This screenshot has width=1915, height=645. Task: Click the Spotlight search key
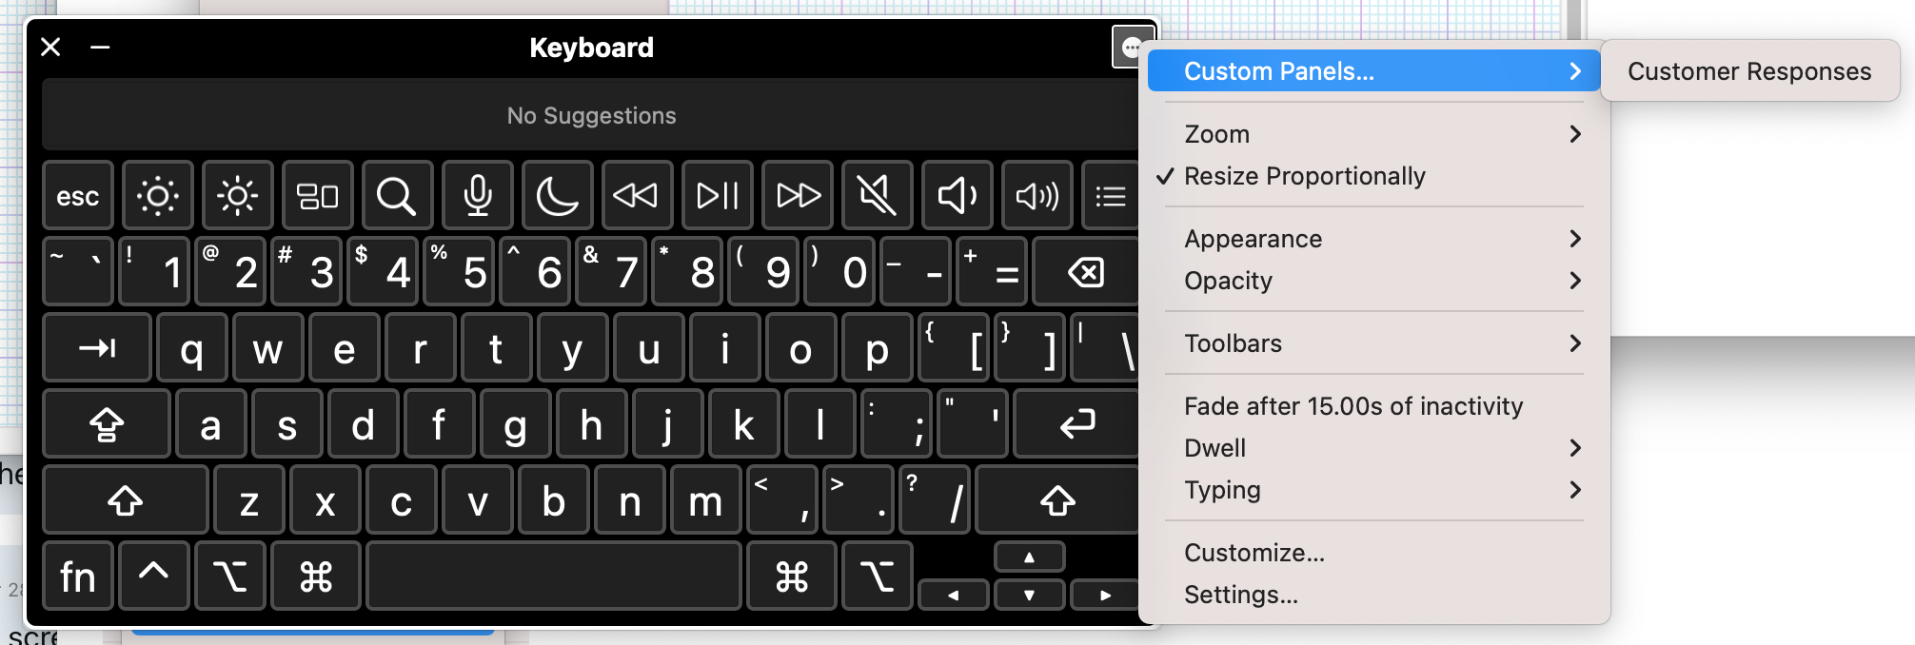tap(396, 196)
